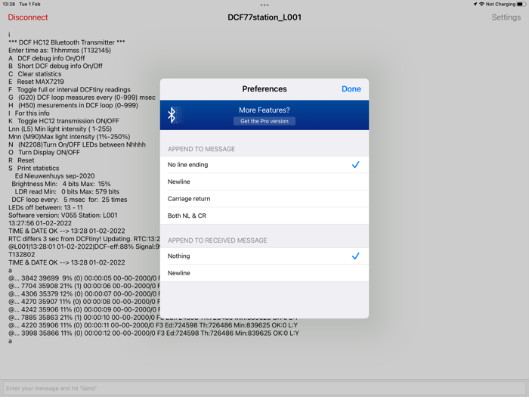Viewport: 529px width, 397px height.
Task: Select Newline under Append to Received Message
Action: pos(264,273)
